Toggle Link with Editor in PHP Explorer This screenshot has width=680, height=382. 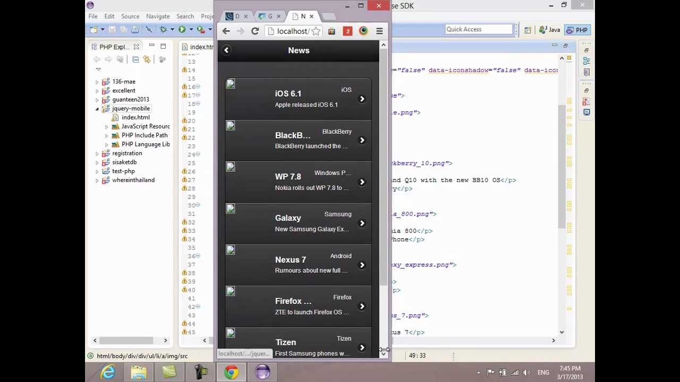[x=147, y=59]
